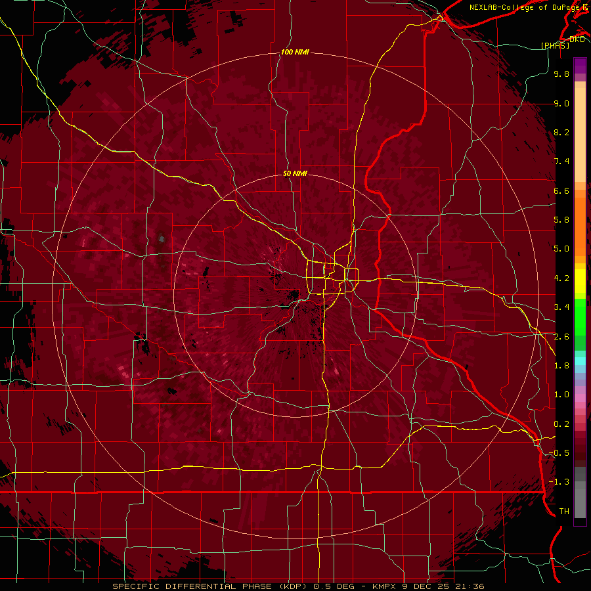Click the 4.2 value on the color scale
Screen dimensions: 591x591
pos(561,278)
